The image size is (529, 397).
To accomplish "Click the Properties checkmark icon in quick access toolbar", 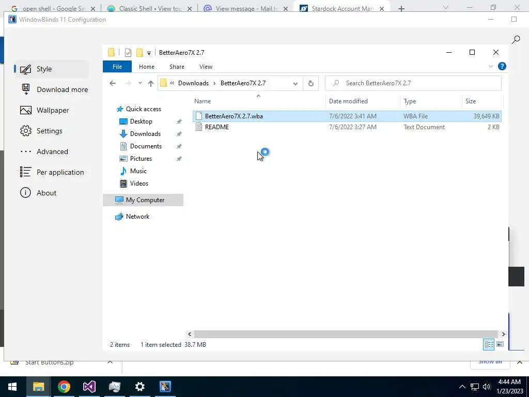I will tap(128, 53).
